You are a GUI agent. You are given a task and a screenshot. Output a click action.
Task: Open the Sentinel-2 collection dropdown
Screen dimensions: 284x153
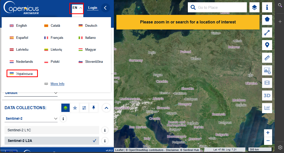31,118
